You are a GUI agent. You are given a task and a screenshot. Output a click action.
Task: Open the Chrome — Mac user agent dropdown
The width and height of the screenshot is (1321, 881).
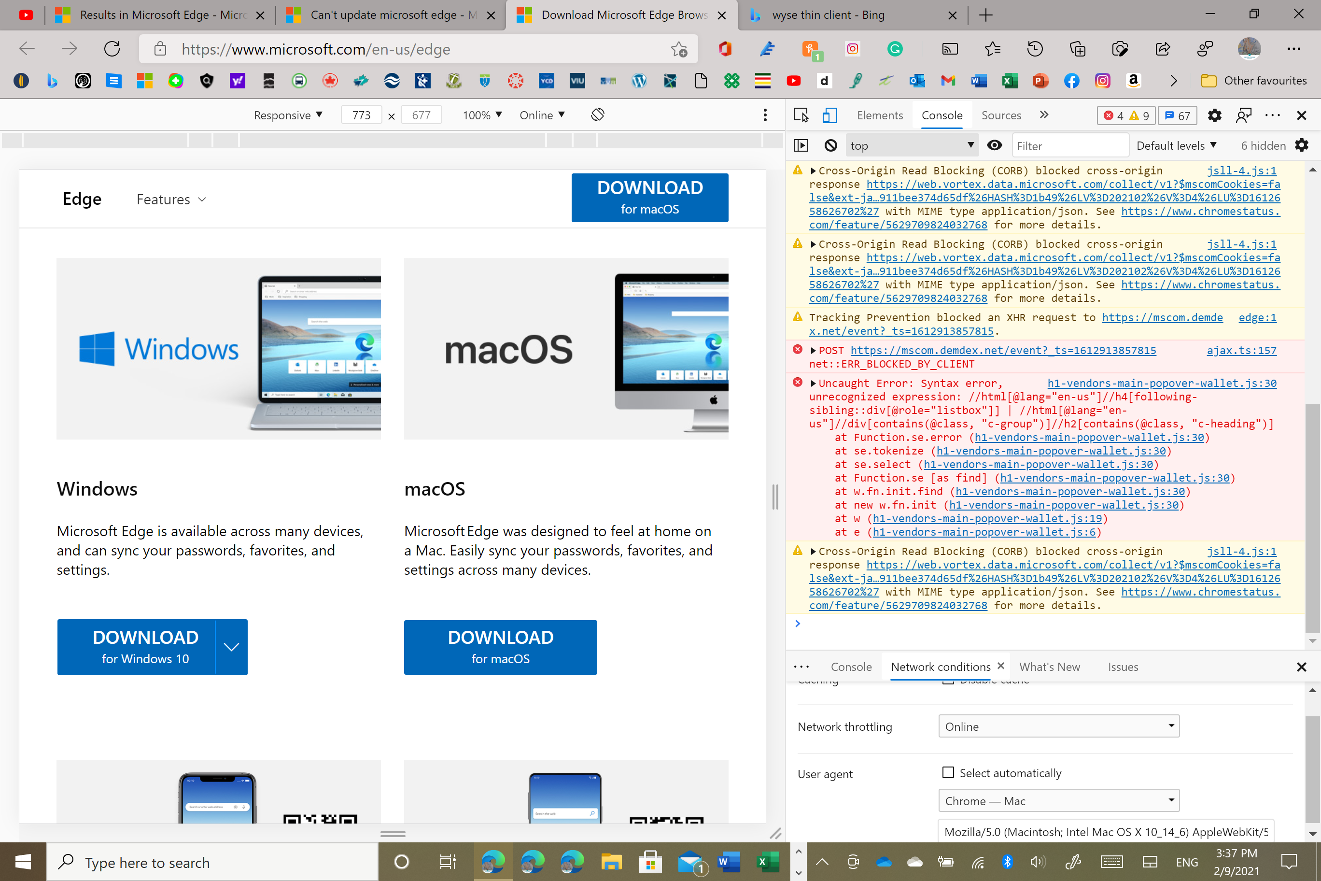pyautogui.click(x=1059, y=801)
